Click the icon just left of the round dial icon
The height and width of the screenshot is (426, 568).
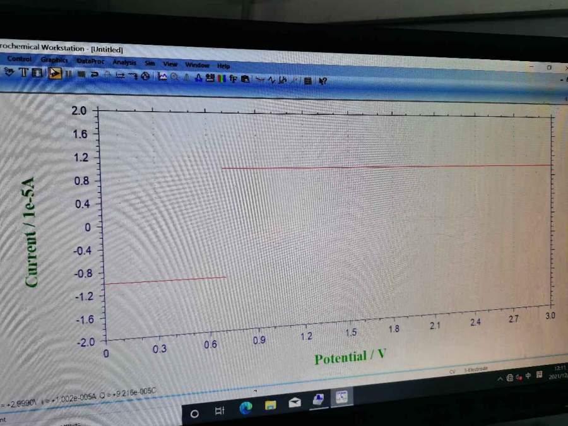point(134,76)
